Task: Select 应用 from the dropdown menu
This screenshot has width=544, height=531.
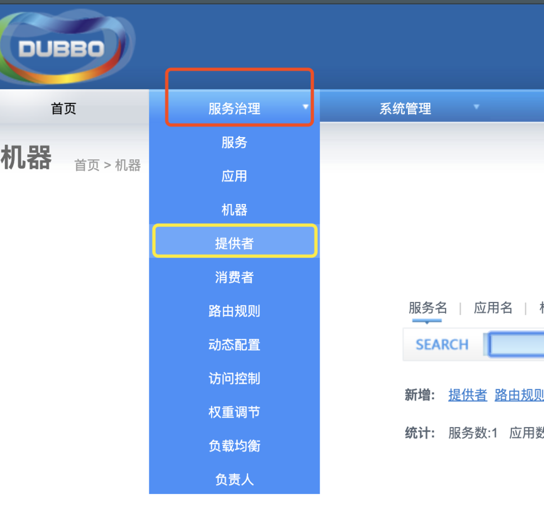Action: click(234, 176)
